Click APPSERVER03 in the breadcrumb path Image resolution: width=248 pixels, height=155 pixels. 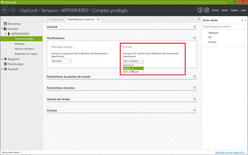(75, 10)
